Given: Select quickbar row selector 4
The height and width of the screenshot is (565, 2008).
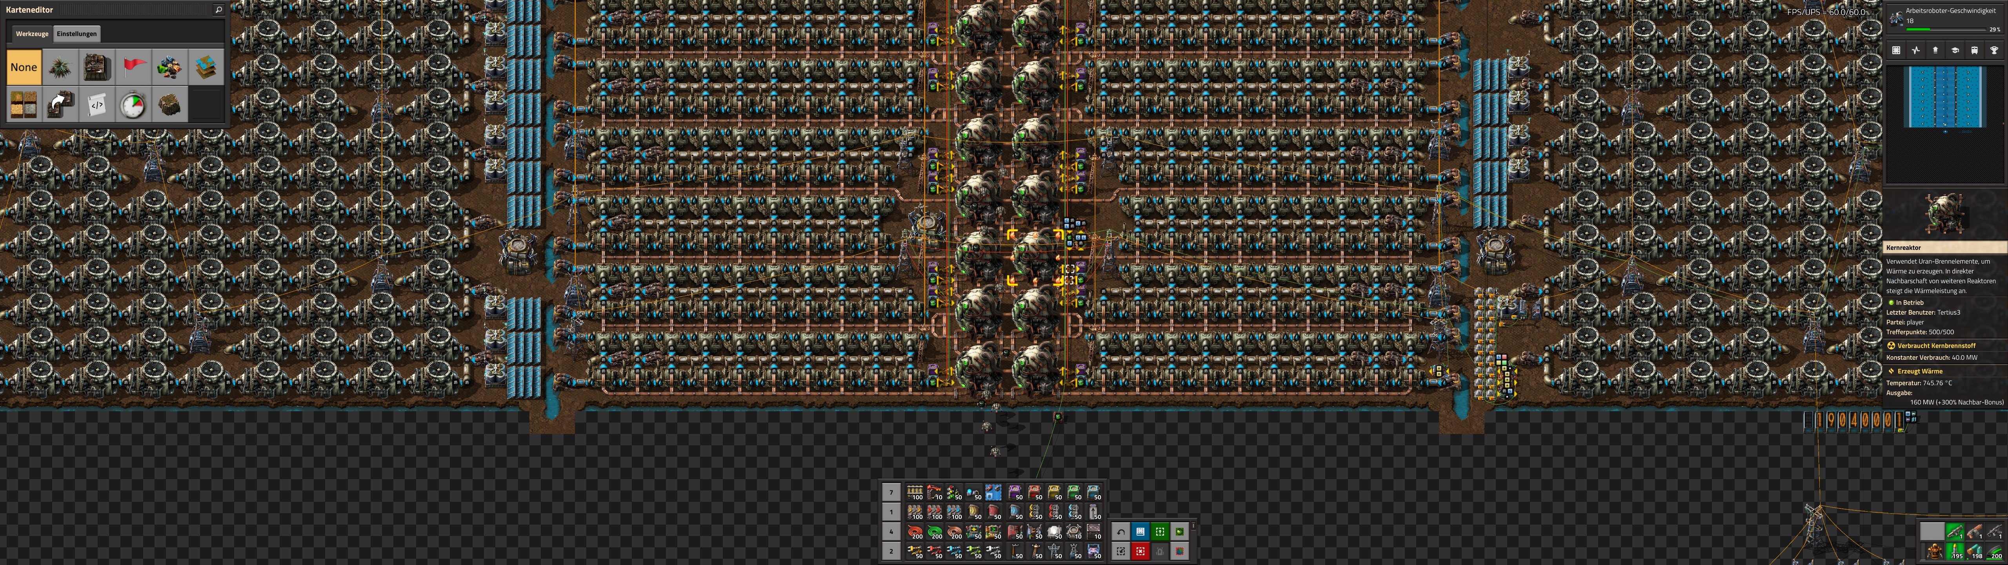Looking at the screenshot, I should point(892,531).
